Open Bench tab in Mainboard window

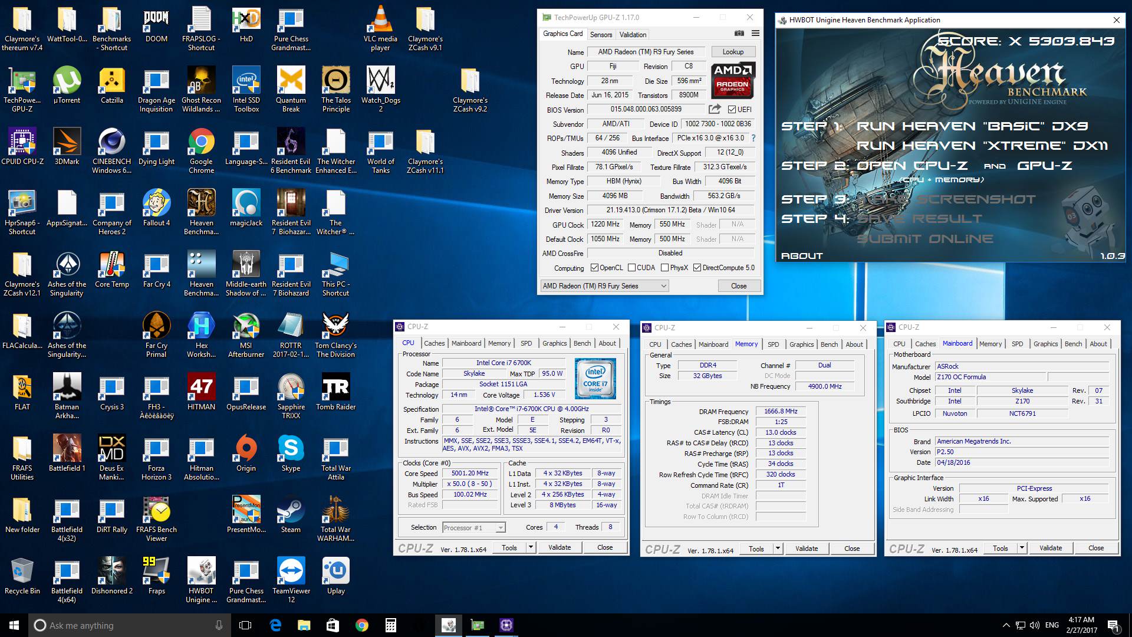1073,344
